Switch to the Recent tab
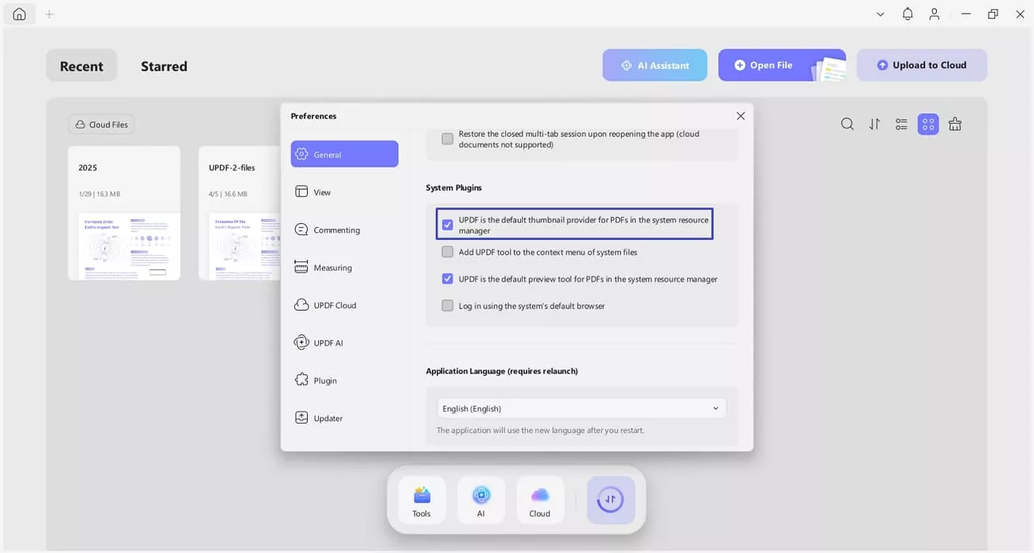The height and width of the screenshot is (553, 1034). (81, 66)
